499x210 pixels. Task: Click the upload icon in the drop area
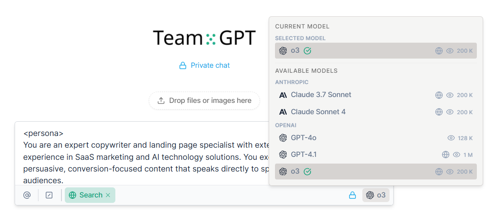click(x=161, y=101)
